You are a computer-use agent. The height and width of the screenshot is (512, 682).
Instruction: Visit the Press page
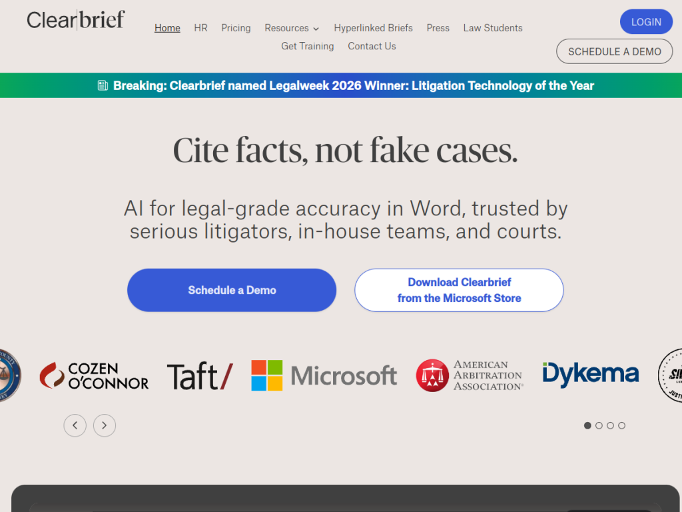(438, 28)
